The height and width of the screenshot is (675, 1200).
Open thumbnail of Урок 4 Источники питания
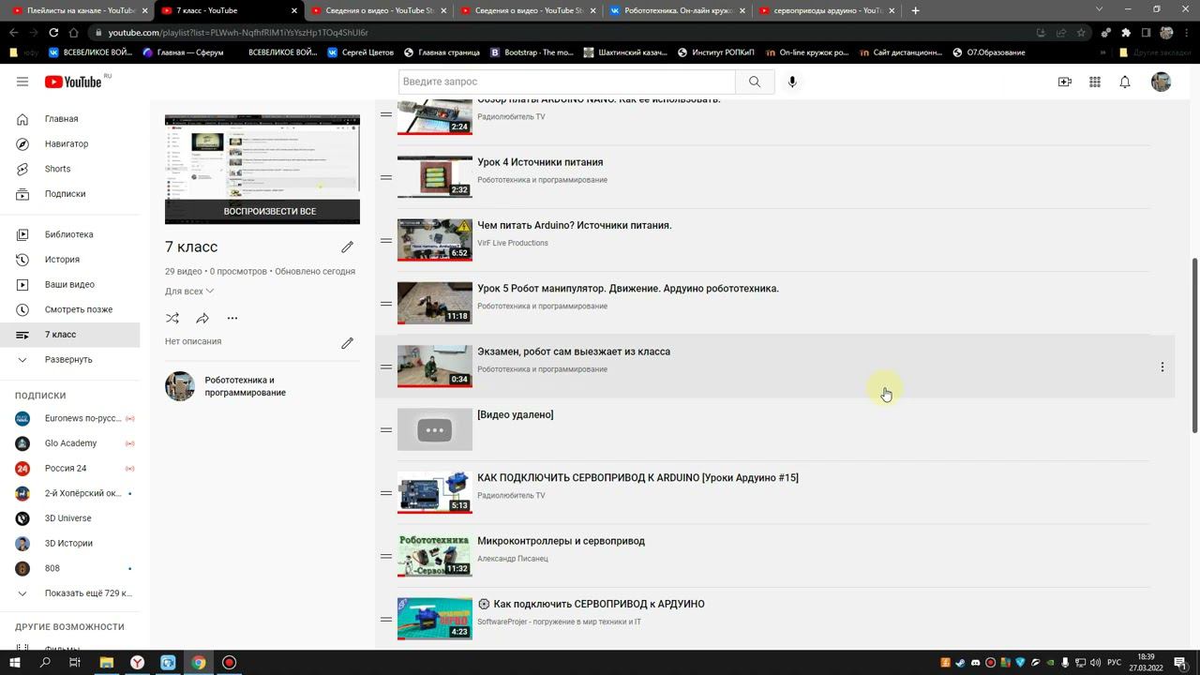(x=435, y=177)
